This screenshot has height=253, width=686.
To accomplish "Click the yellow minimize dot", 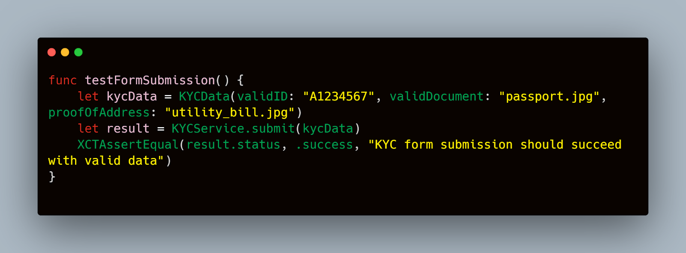I will pos(65,52).
